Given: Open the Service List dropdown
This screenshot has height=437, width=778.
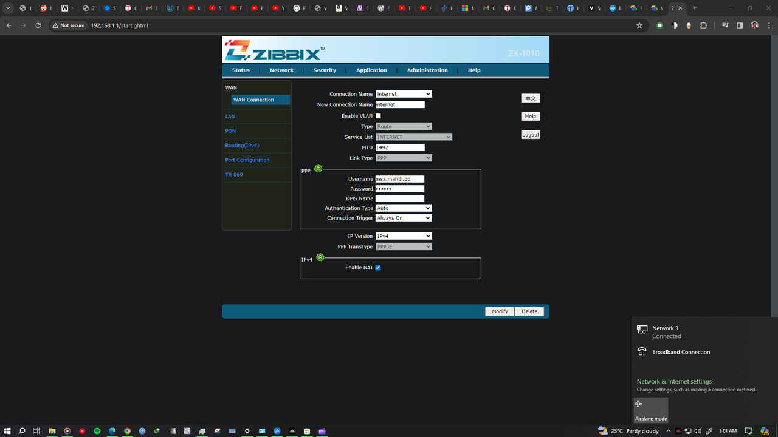Looking at the screenshot, I should point(414,137).
